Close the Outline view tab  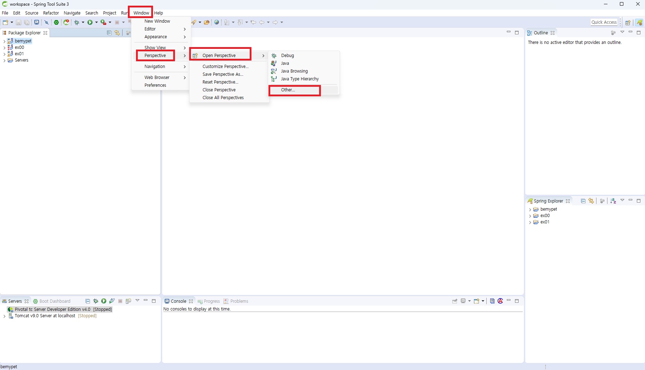pos(553,33)
